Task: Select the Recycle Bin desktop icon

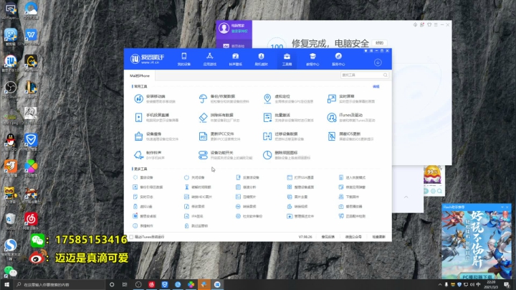Action: click(x=11, y=220)
